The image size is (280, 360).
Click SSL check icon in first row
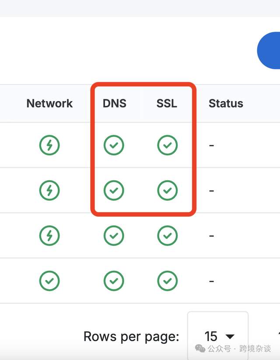click(x=167, y=145)
